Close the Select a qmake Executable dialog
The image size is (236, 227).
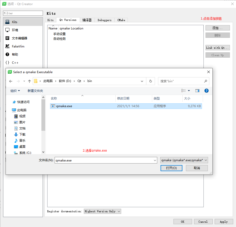(209, 72)
